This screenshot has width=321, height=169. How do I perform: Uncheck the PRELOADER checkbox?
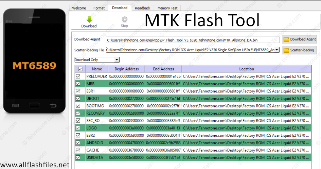pyautogui.click(x=78, y=77)
